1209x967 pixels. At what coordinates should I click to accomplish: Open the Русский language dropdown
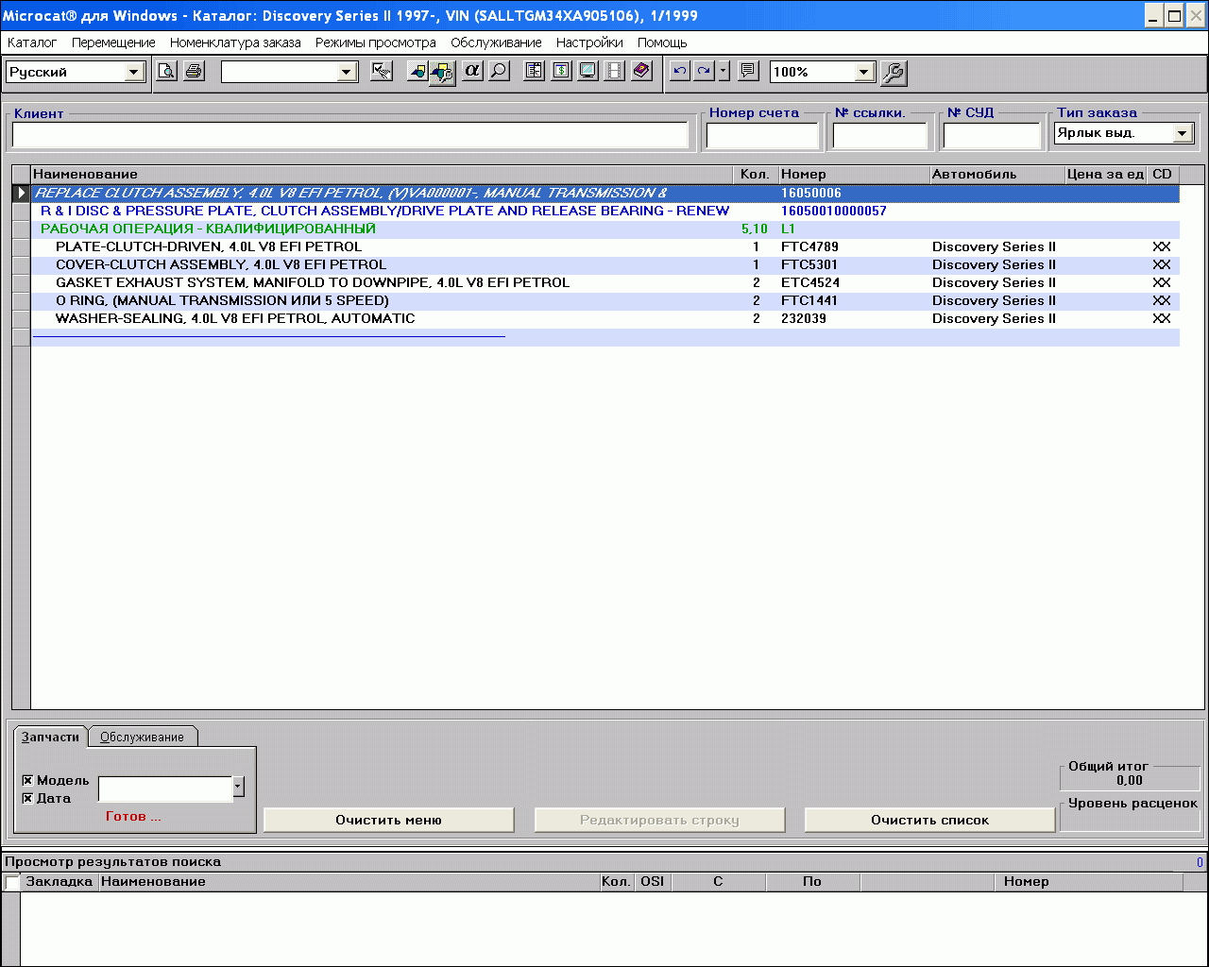click(x=133, y=73)
